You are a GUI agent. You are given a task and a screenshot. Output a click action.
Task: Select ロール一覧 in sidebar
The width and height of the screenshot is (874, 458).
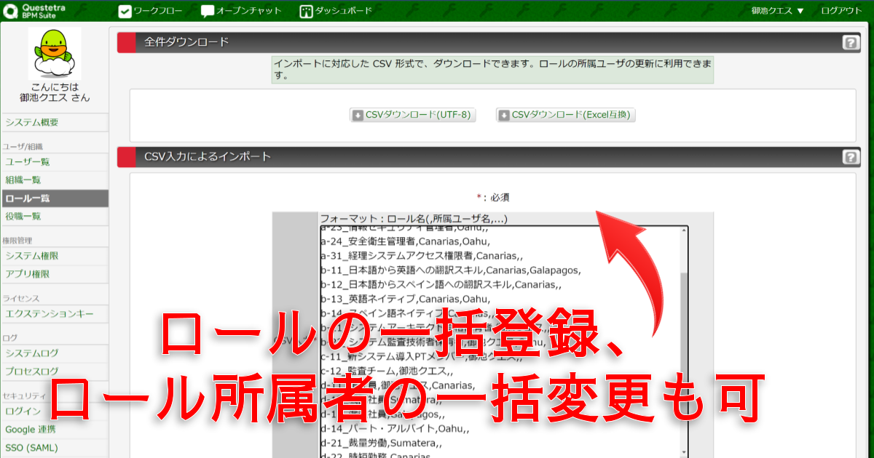click(28, 198)
